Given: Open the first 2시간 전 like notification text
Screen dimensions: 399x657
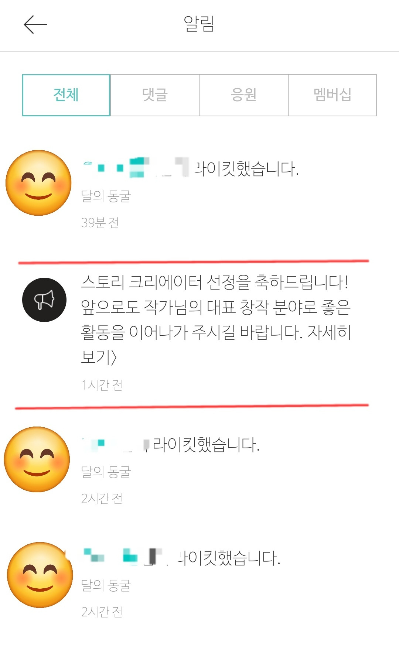Looking at the screenshot, I should click(x=171, y=445).
